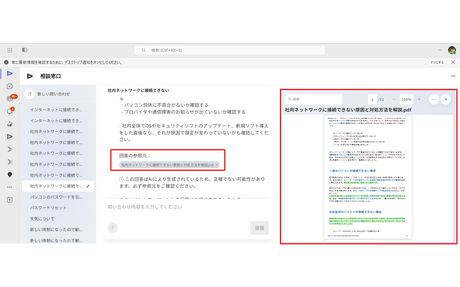
Task: Open Teams icon with 99+ badge
Action: click(x=10, y=98)
